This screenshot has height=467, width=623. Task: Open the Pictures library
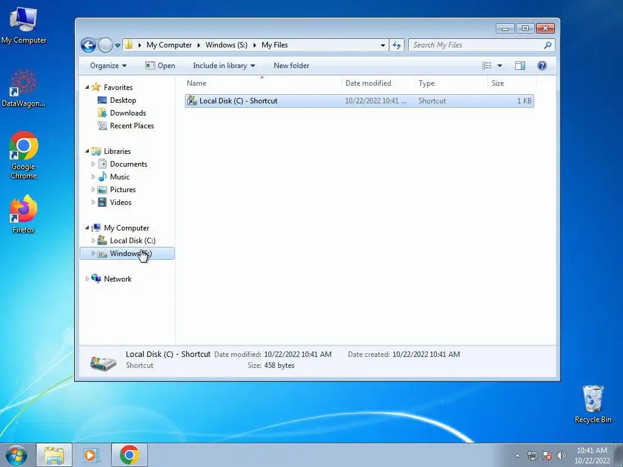[123, 190]
